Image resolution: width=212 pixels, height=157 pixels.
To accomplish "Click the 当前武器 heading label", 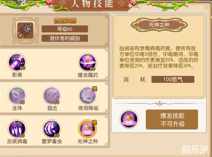I will [65, 21].
